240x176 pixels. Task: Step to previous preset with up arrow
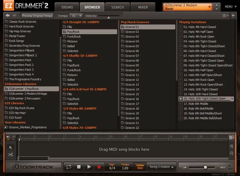[217, 5]
